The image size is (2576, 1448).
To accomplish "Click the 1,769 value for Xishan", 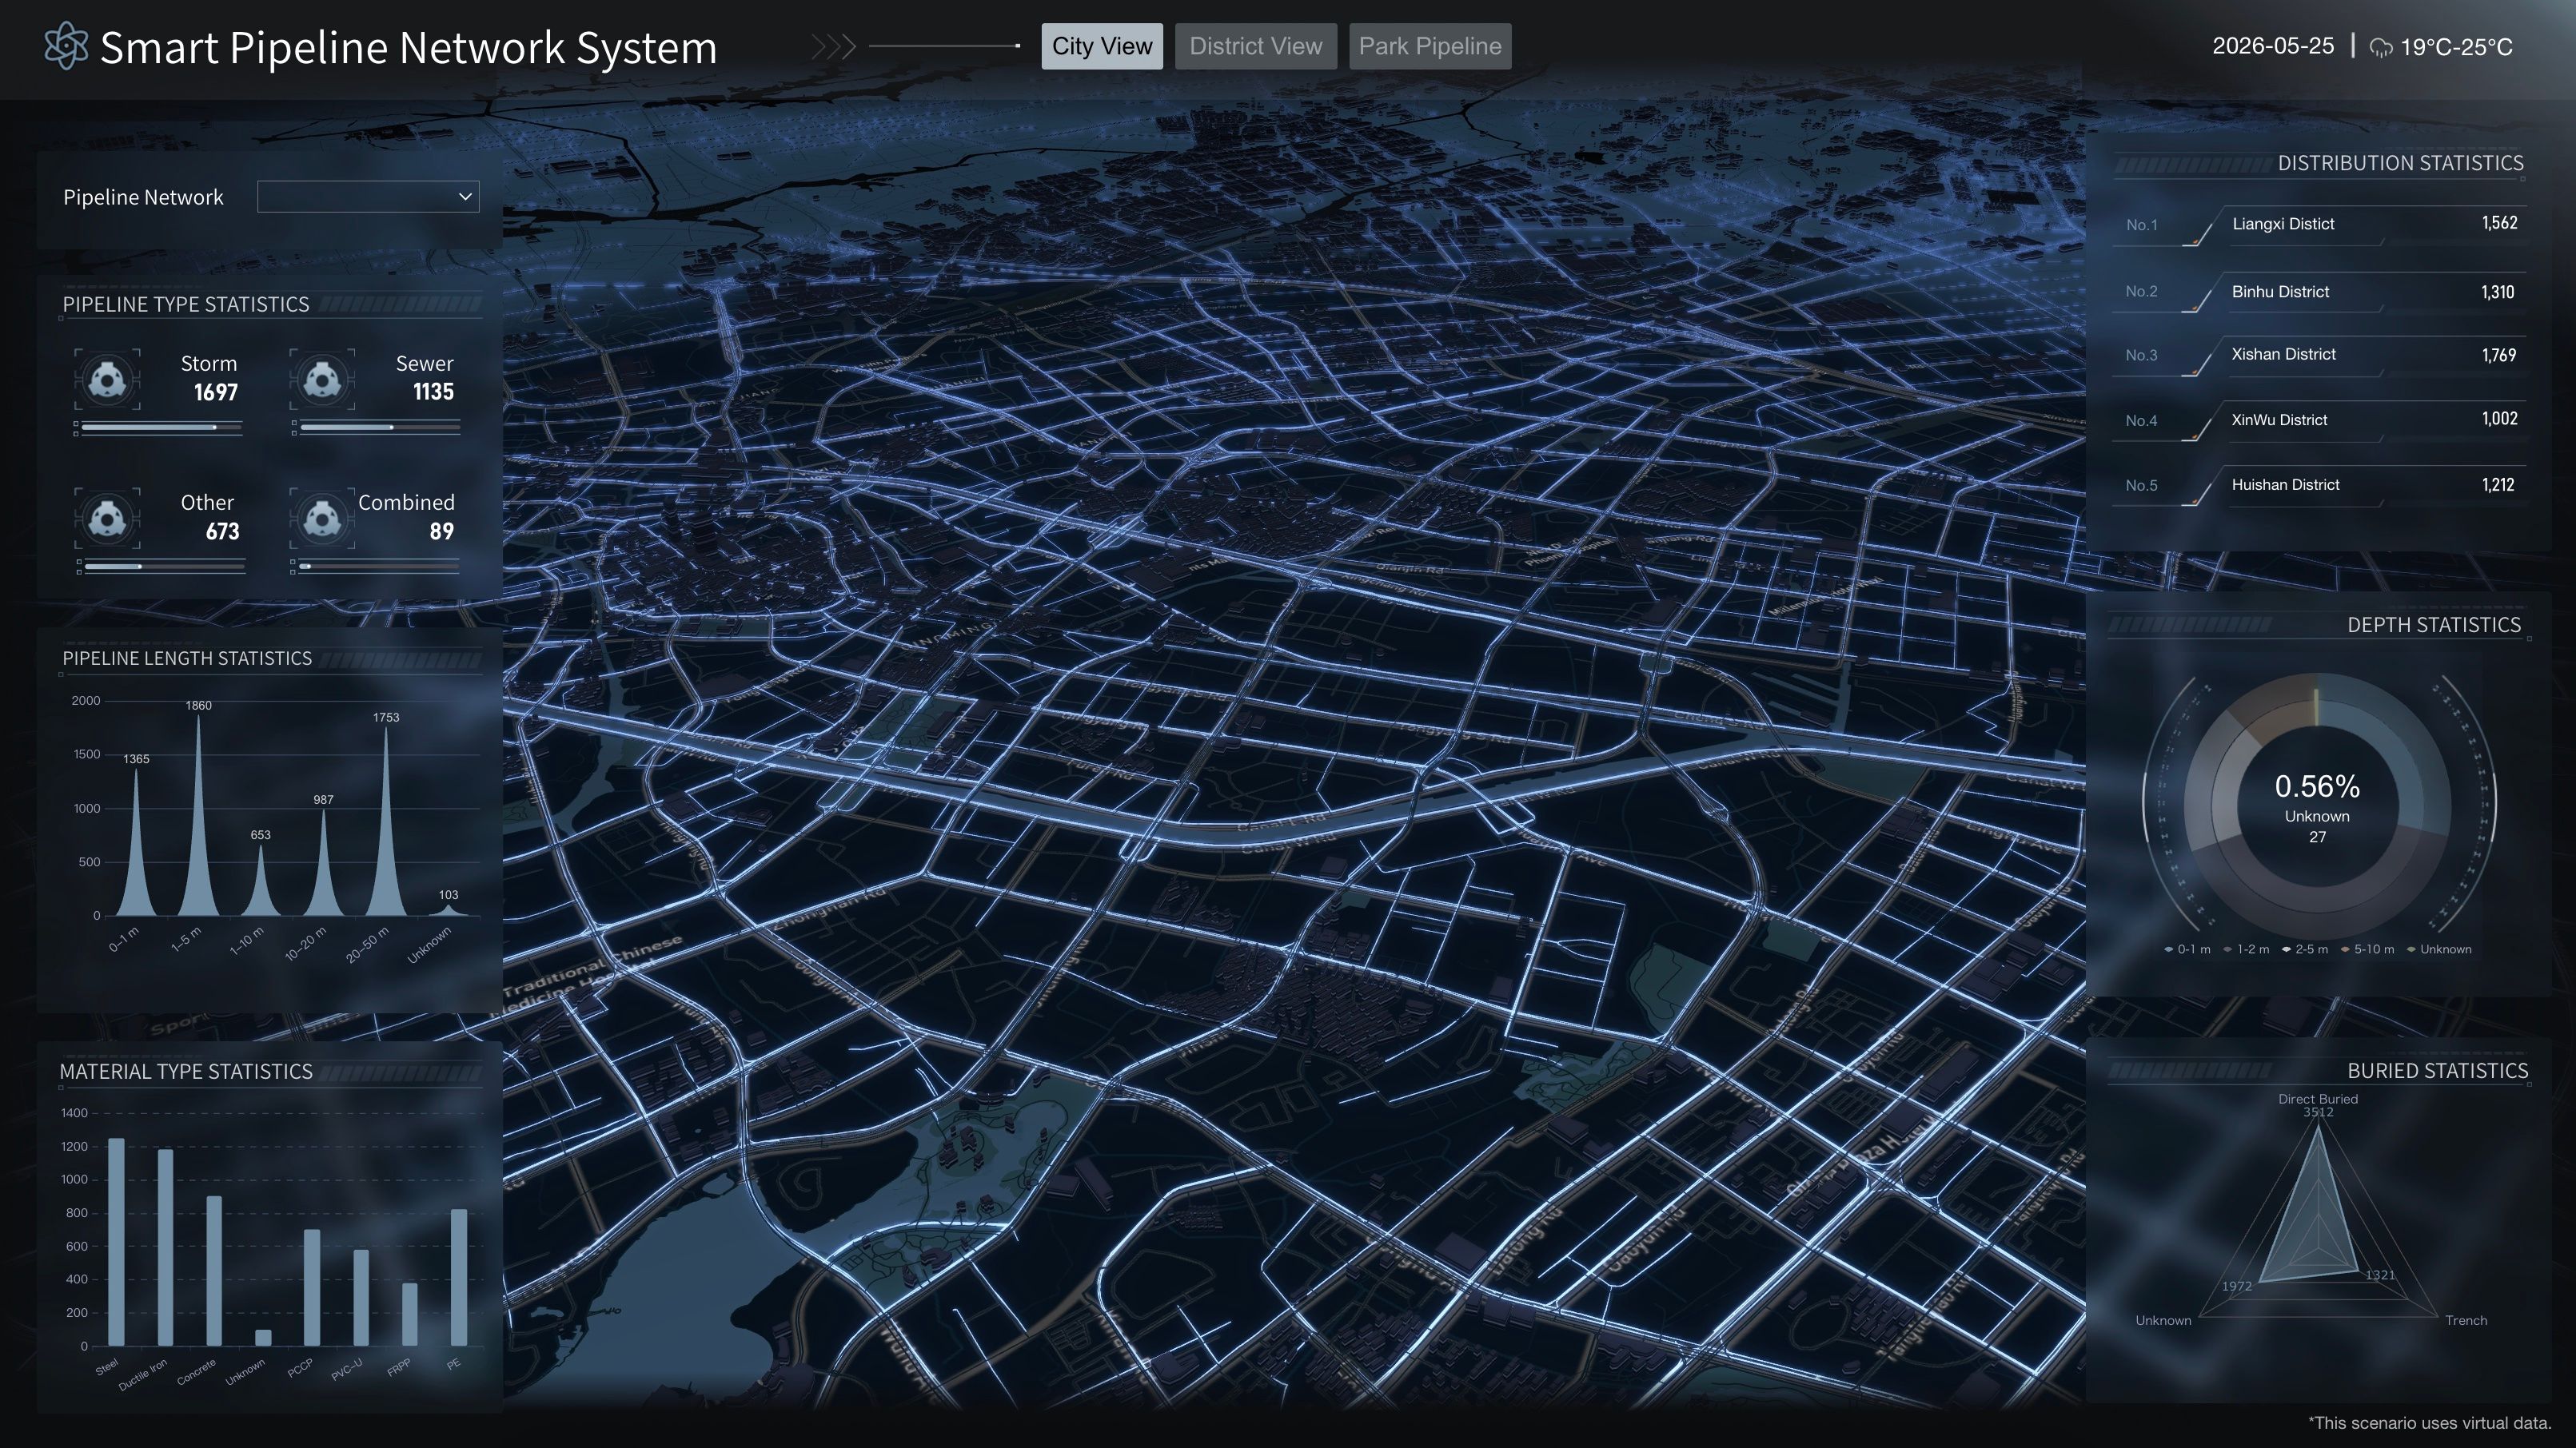I will click(2499, 355).
